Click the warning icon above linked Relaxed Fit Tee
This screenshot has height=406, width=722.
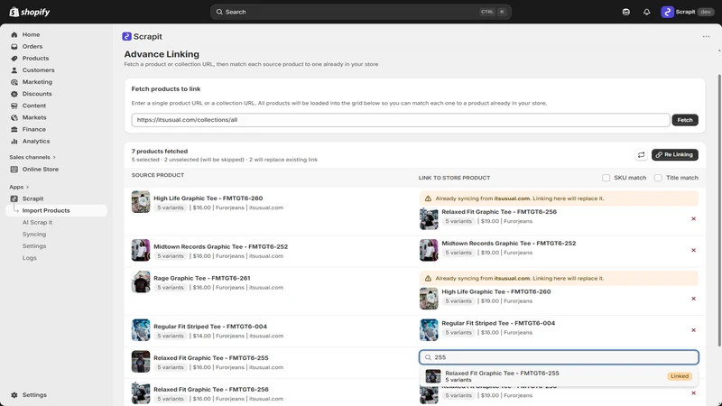pyautogui.click(x=428, y=198)
